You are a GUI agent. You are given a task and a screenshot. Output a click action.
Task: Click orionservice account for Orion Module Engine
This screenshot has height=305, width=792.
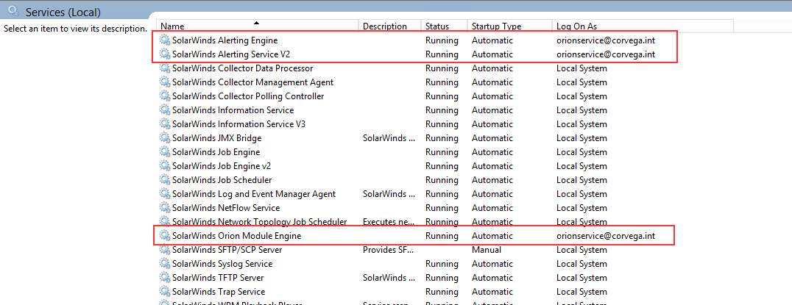pyautogui.click(x=606, y=235)
